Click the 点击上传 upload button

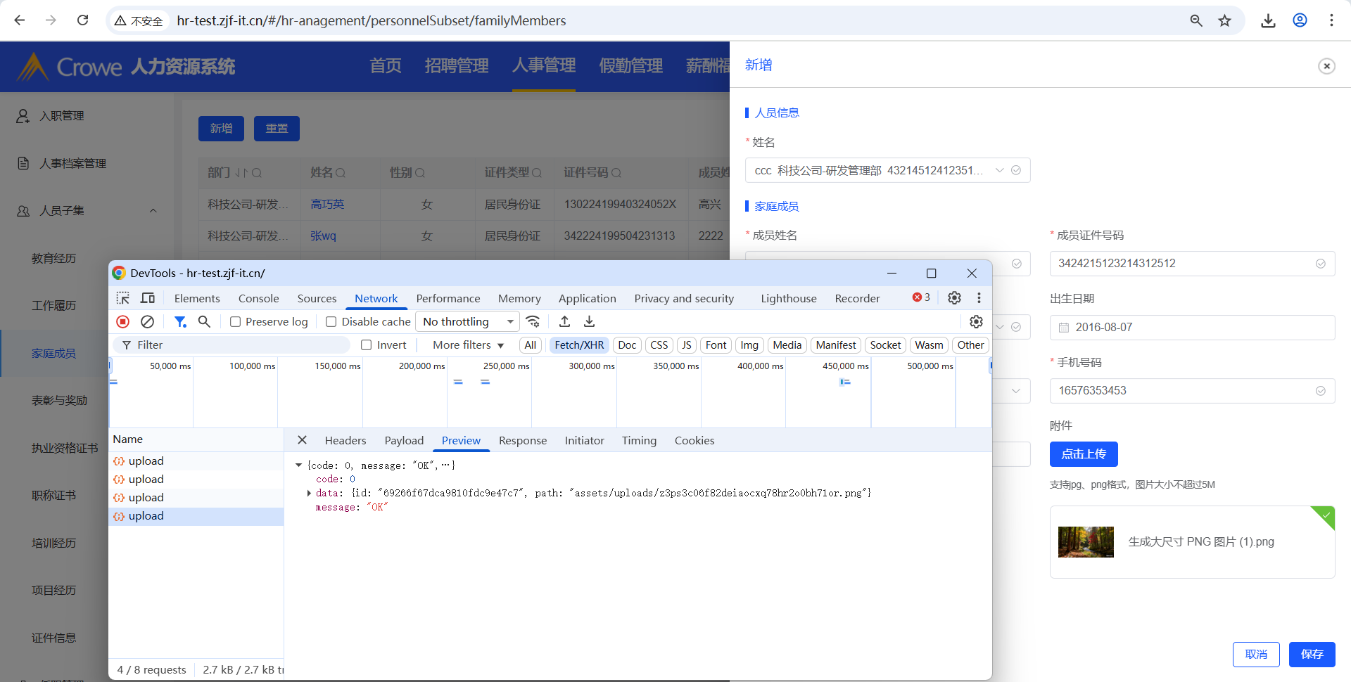click(1083, 454)
